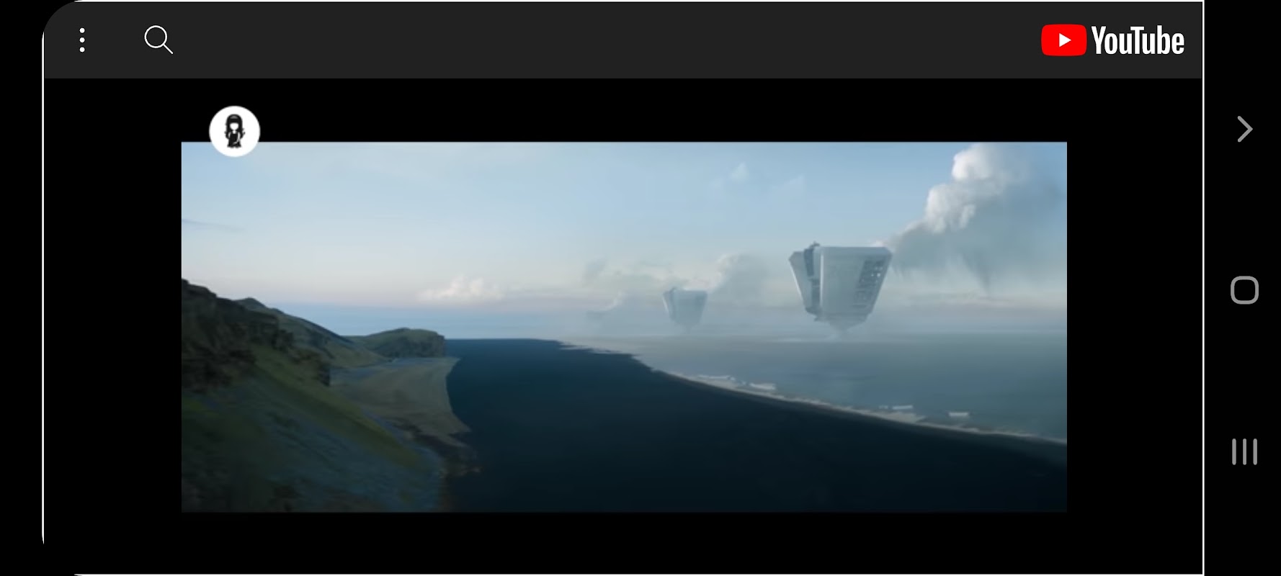Tap the Android home button
This screenshot has width=1281, height=576.
pyautogui.click(x=1244, y=290)
